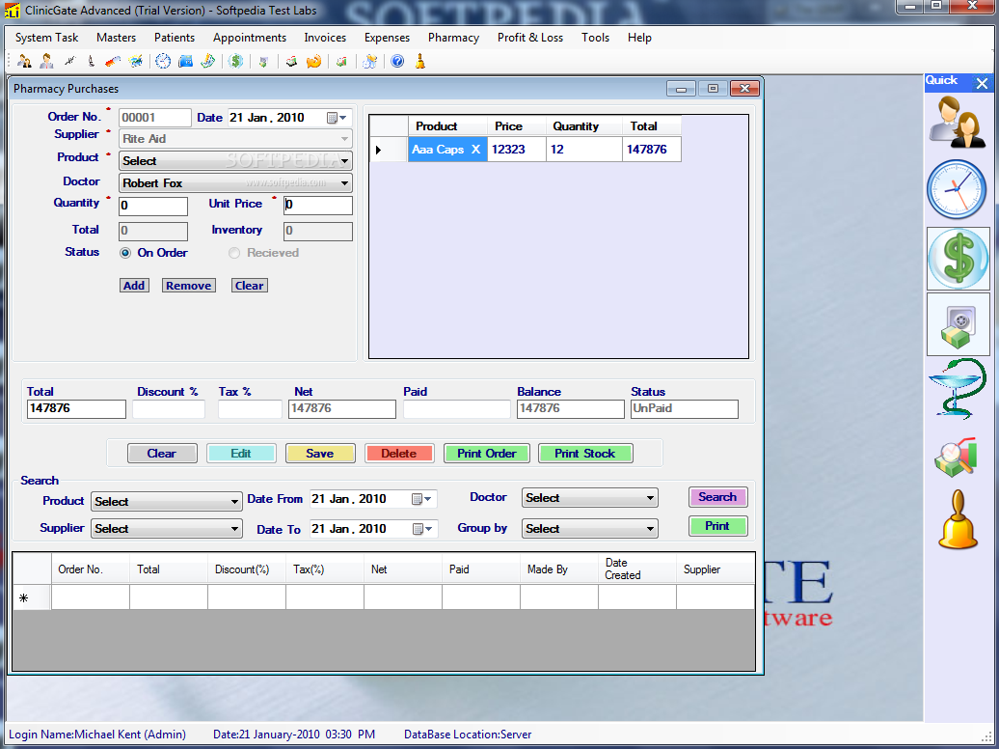Open the Group by dropdown
The image size is (999, 749).
(x=650, y=528)
